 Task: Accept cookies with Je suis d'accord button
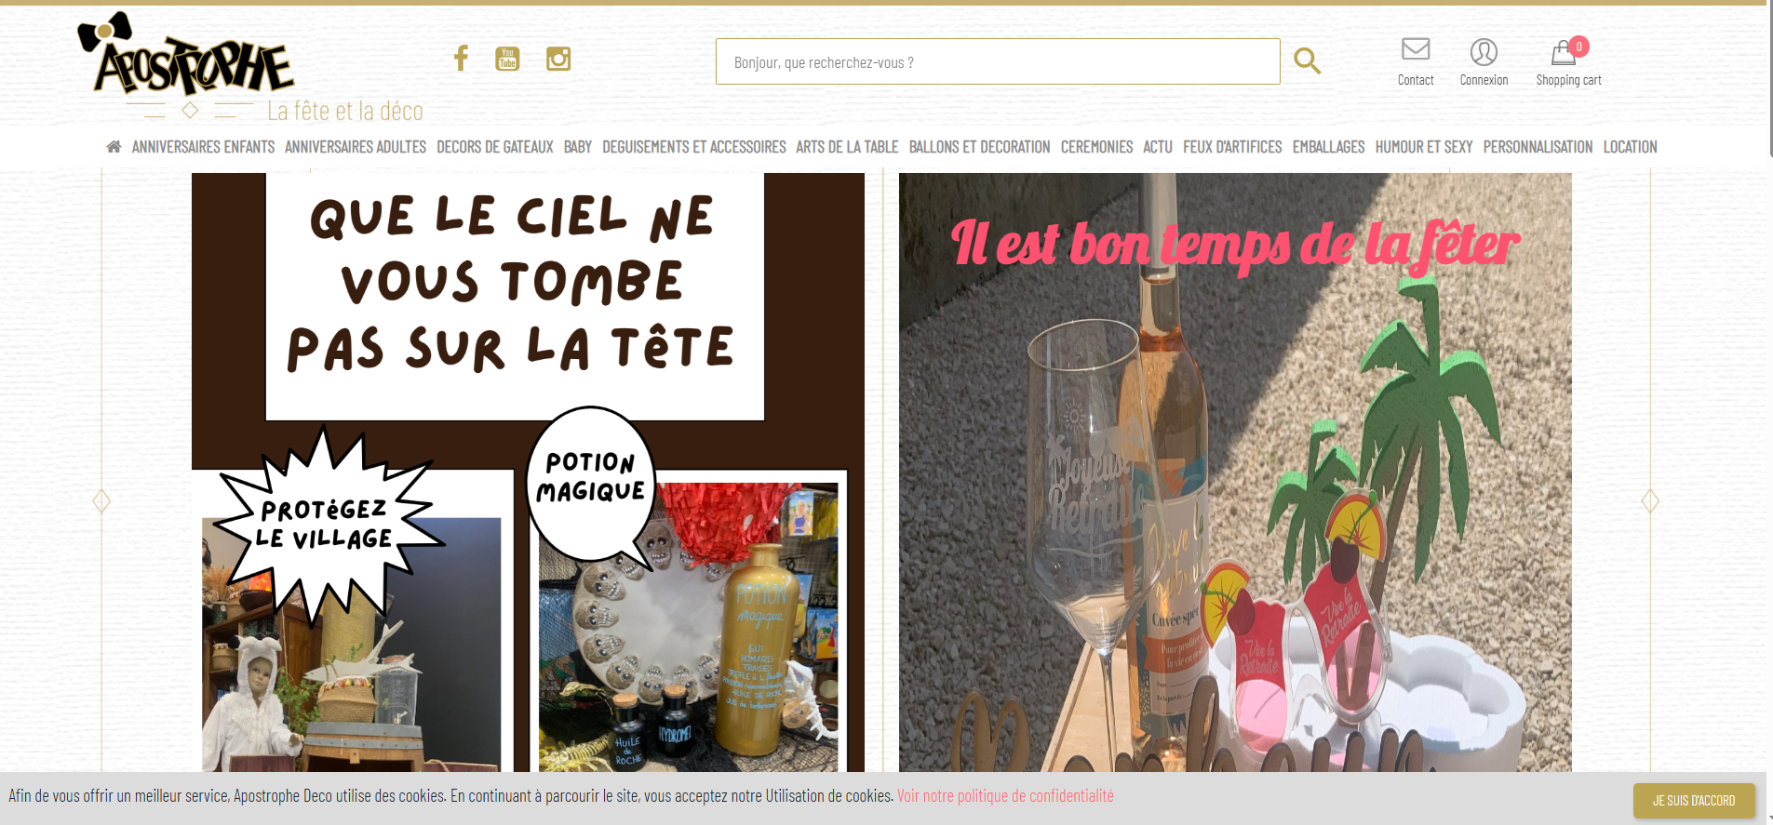(x=1693, y=800)
